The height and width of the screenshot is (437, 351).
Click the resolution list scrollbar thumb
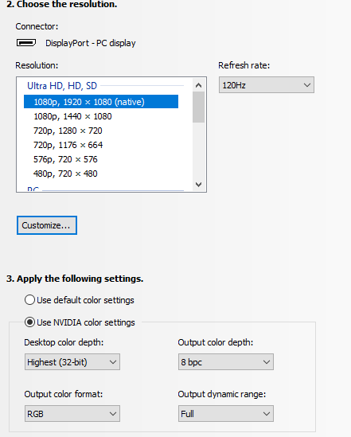tap(199, 107)
